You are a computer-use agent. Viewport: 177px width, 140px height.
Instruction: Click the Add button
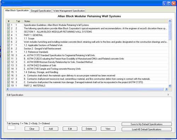[x=51, y=129]
